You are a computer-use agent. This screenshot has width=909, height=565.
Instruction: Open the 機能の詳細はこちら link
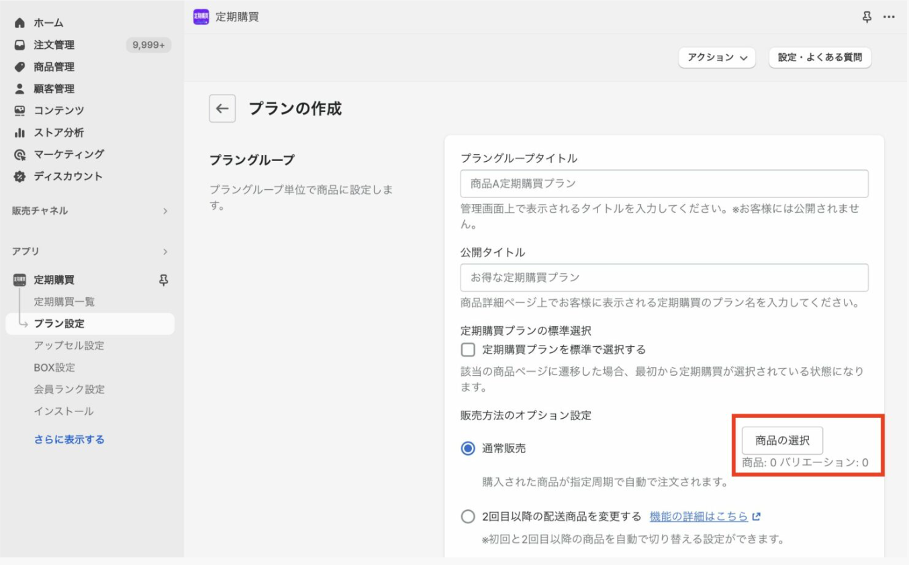point(699,517)
